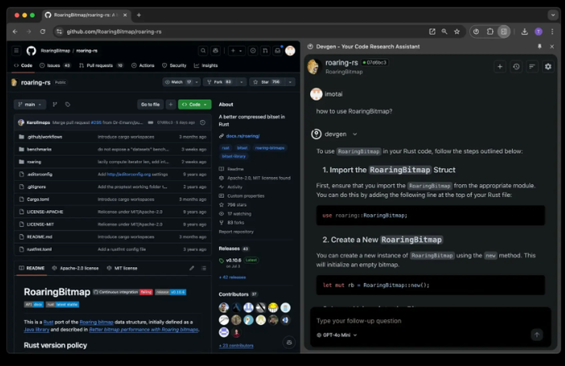Change model with GPT-4o Mini dropdown
Screen dimensions: 565x366
click(337, 335)
